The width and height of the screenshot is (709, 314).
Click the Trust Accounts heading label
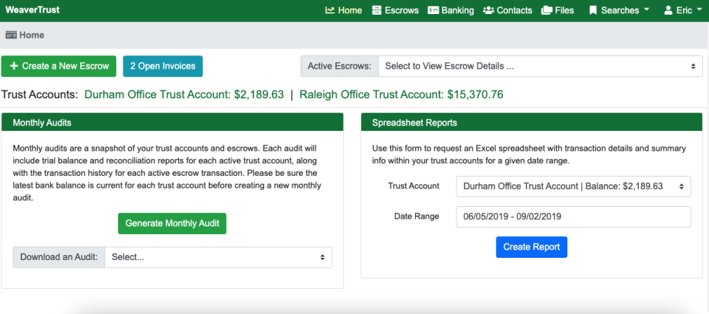click(40, 95)
